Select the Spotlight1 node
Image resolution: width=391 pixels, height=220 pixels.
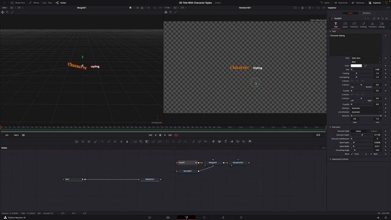(x=188, y=171)
